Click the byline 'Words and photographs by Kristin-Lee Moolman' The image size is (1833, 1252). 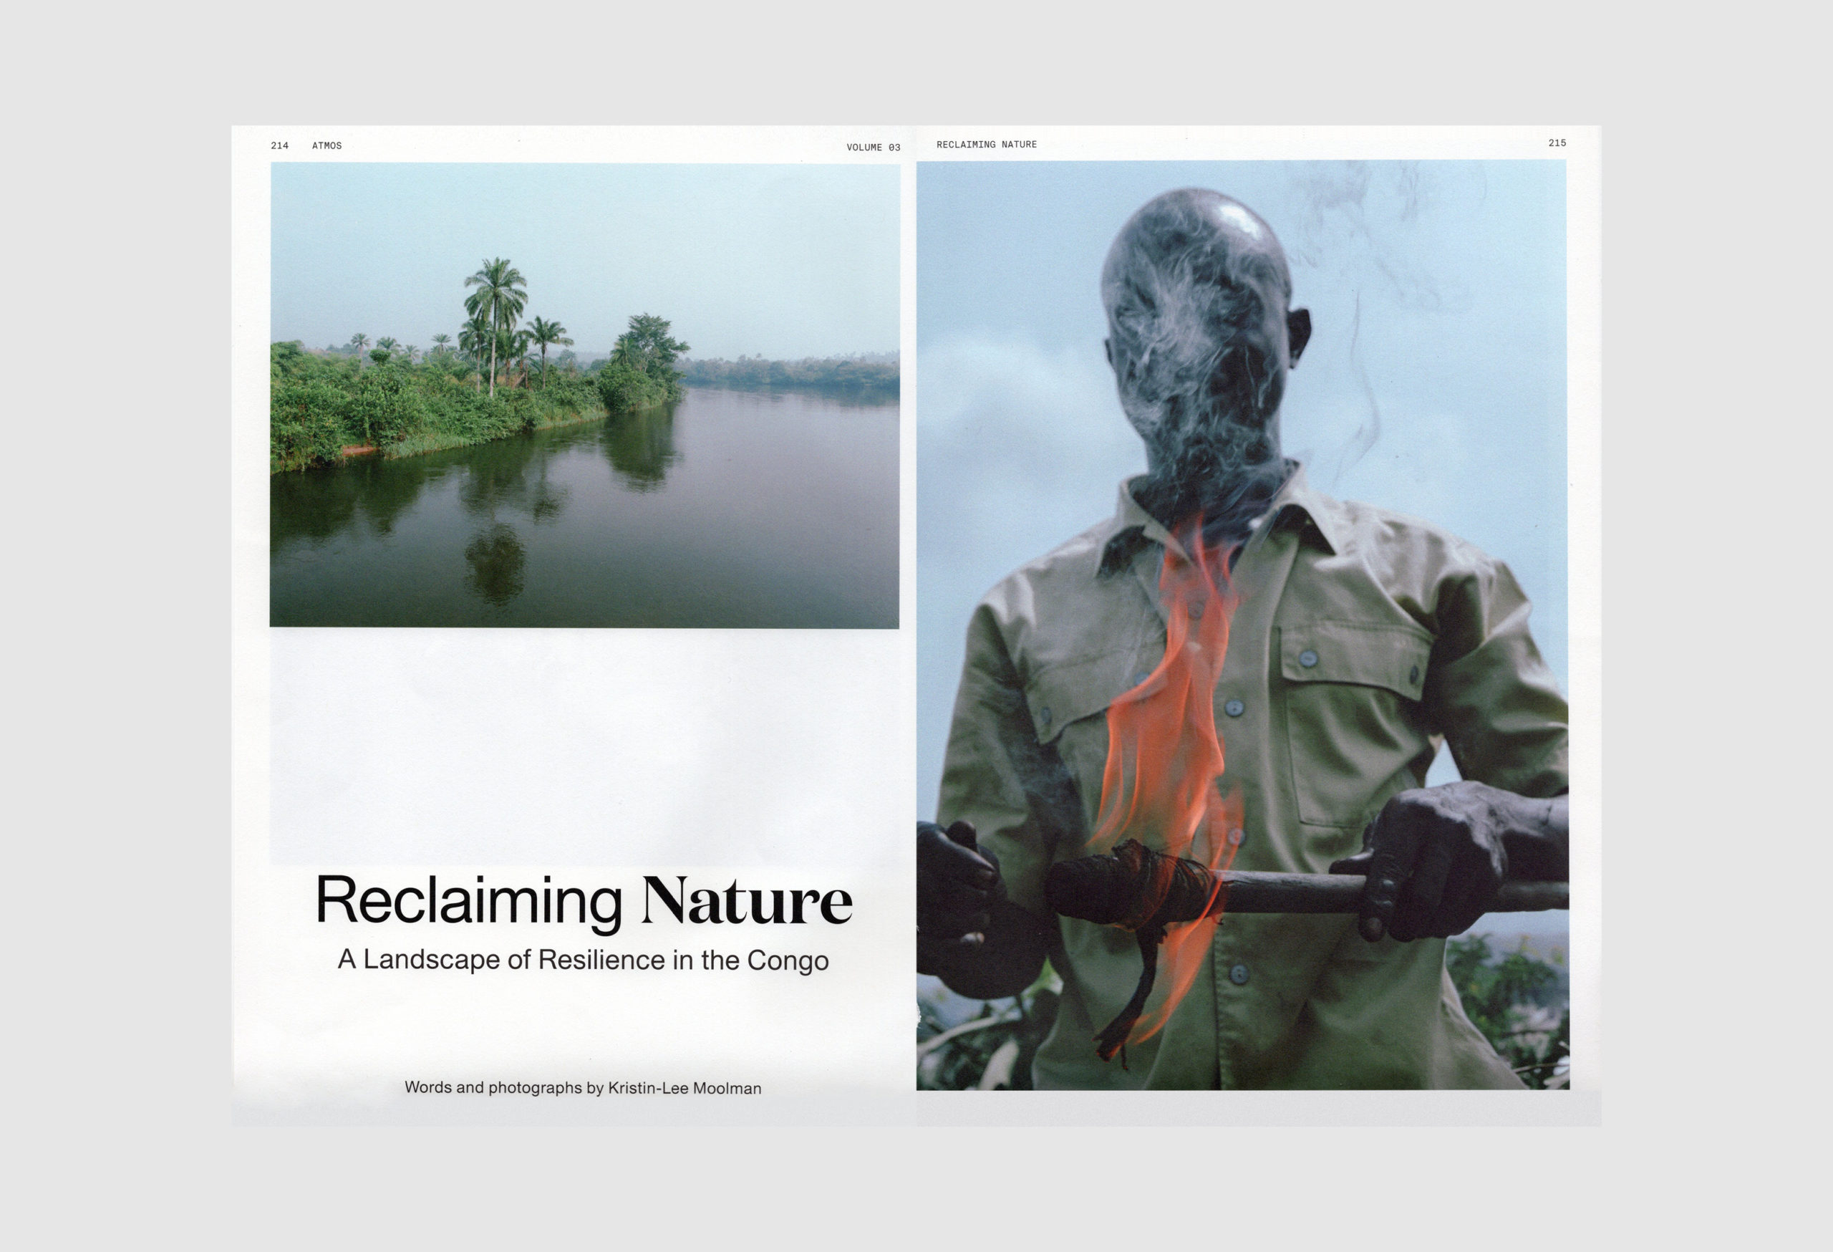[x=583, y=1088]
